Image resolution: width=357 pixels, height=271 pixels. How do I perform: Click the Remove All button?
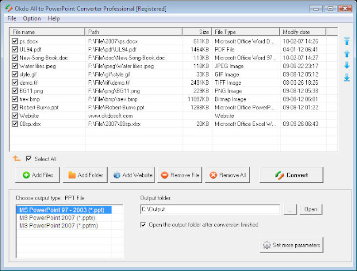click(x=228, y=175)
